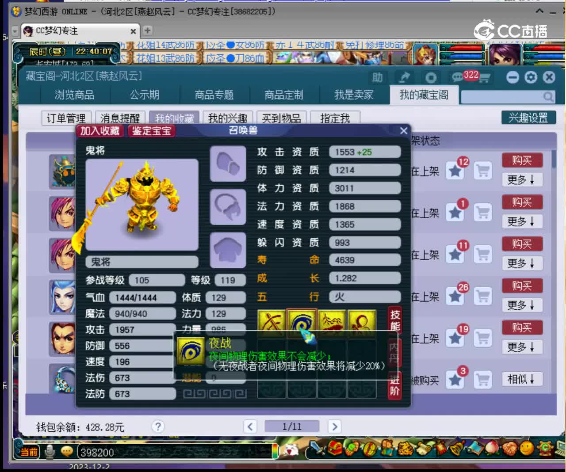The image size is (566, 472).
Task: Click the search magnifier icon
Action: [x=548, y=96]
